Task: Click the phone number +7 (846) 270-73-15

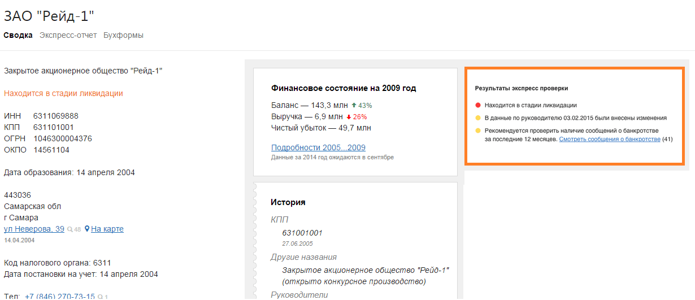Action: point(59,297)
